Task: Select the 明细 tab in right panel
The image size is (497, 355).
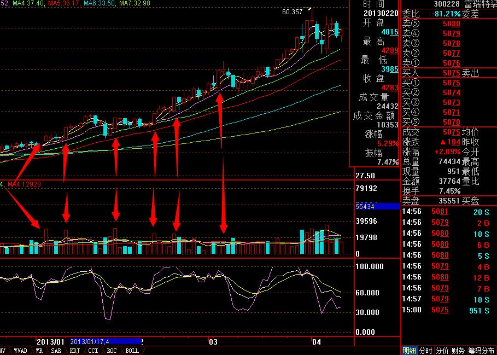Action: 410,351
